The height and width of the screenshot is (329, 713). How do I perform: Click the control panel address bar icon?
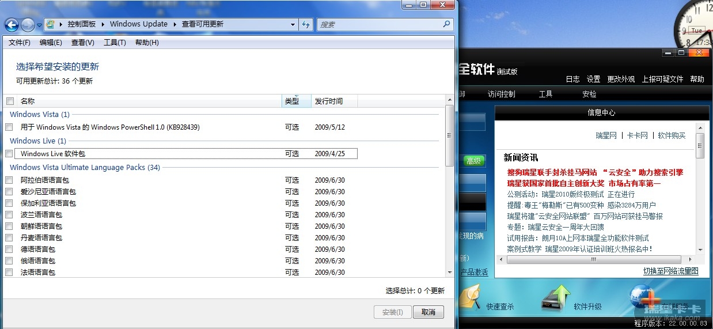tap(51, 24)
